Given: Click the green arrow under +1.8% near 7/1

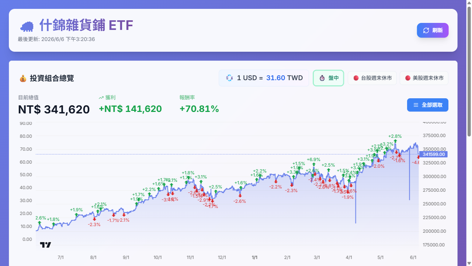Looking at the screenshot, I should (53, 224).
